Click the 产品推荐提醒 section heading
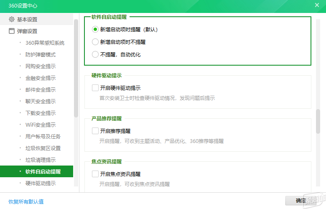This screenshot has height=209, width=326. pyautogui.click(x=107, y=119)
